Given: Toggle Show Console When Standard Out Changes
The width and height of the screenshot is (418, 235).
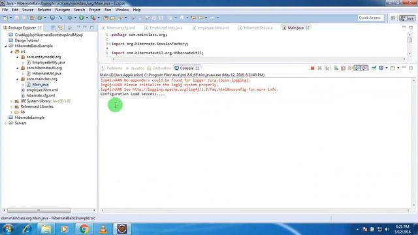Looking at the screenshot, I should (x=357, y=68).
